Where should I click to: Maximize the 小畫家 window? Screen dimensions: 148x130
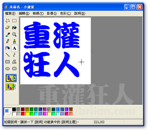133,7
